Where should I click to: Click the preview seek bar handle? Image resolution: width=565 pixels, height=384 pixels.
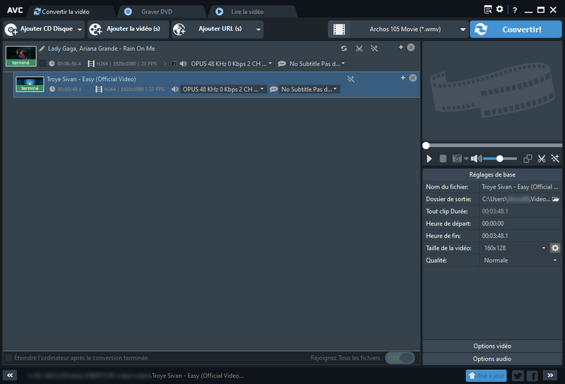(426, 145)
